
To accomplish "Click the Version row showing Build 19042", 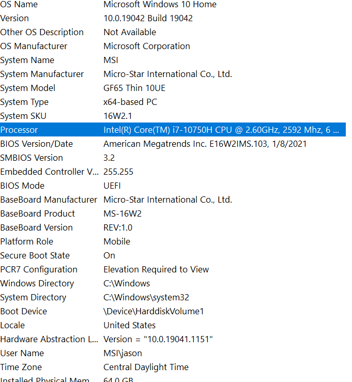I will pyautogui.click(x=14, y=19).
